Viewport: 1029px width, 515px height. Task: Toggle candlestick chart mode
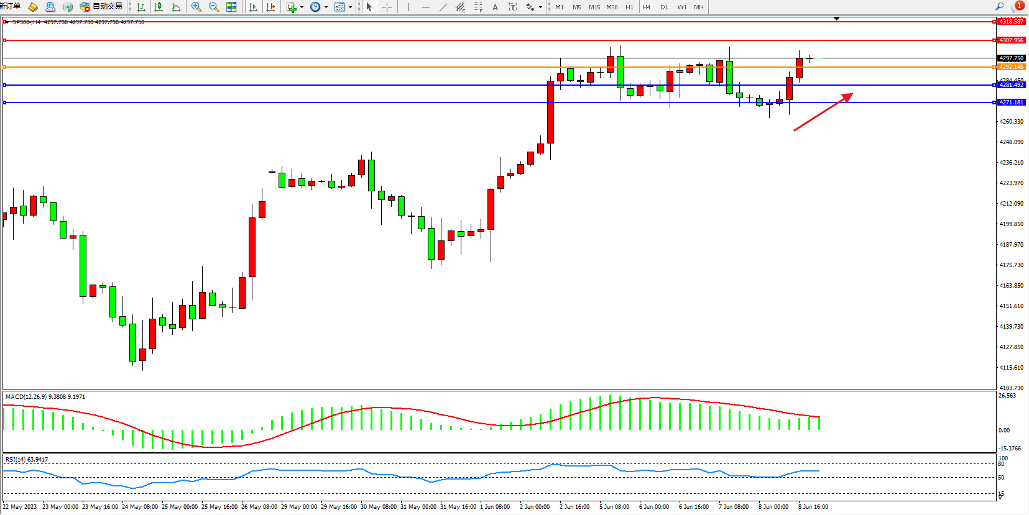point(159,7)
